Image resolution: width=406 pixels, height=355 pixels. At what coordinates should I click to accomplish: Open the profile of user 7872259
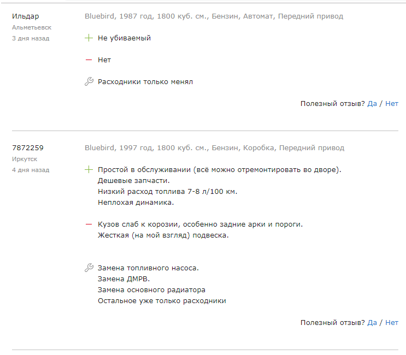pyautogui.click(x=28, y=148)
